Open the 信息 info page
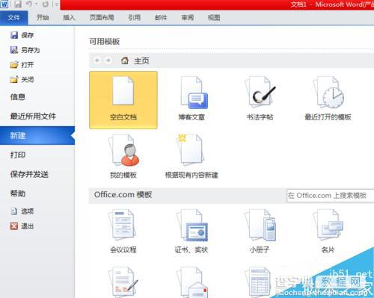This screenshot has height=298, width=374. pyautogui.click(x=18, y=97)
